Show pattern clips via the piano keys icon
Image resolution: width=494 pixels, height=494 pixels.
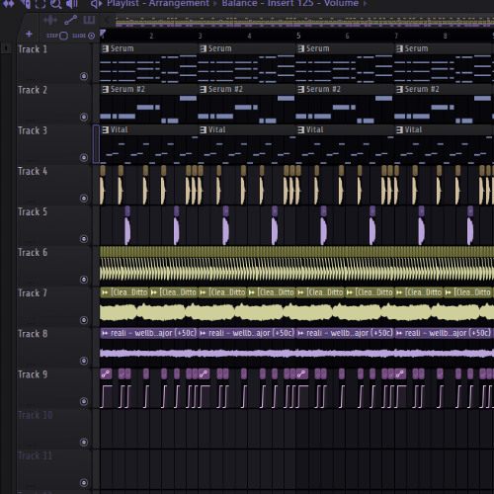(x=89, y=21)
